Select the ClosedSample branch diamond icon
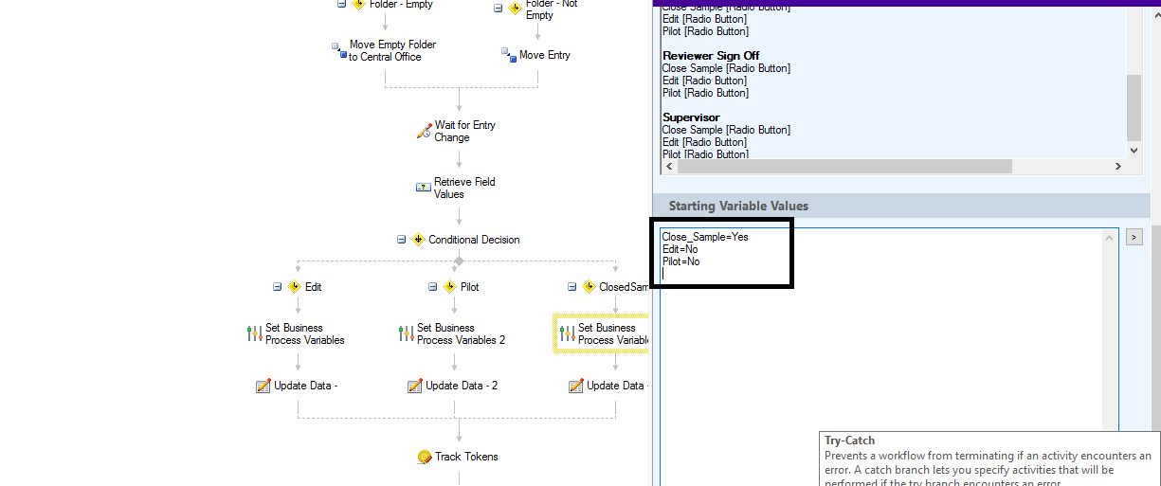 [589, 286]
